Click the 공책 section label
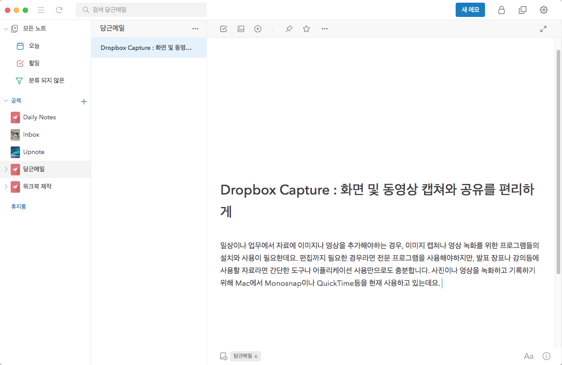Screen dimensions: 562x365 coord(16,101)
